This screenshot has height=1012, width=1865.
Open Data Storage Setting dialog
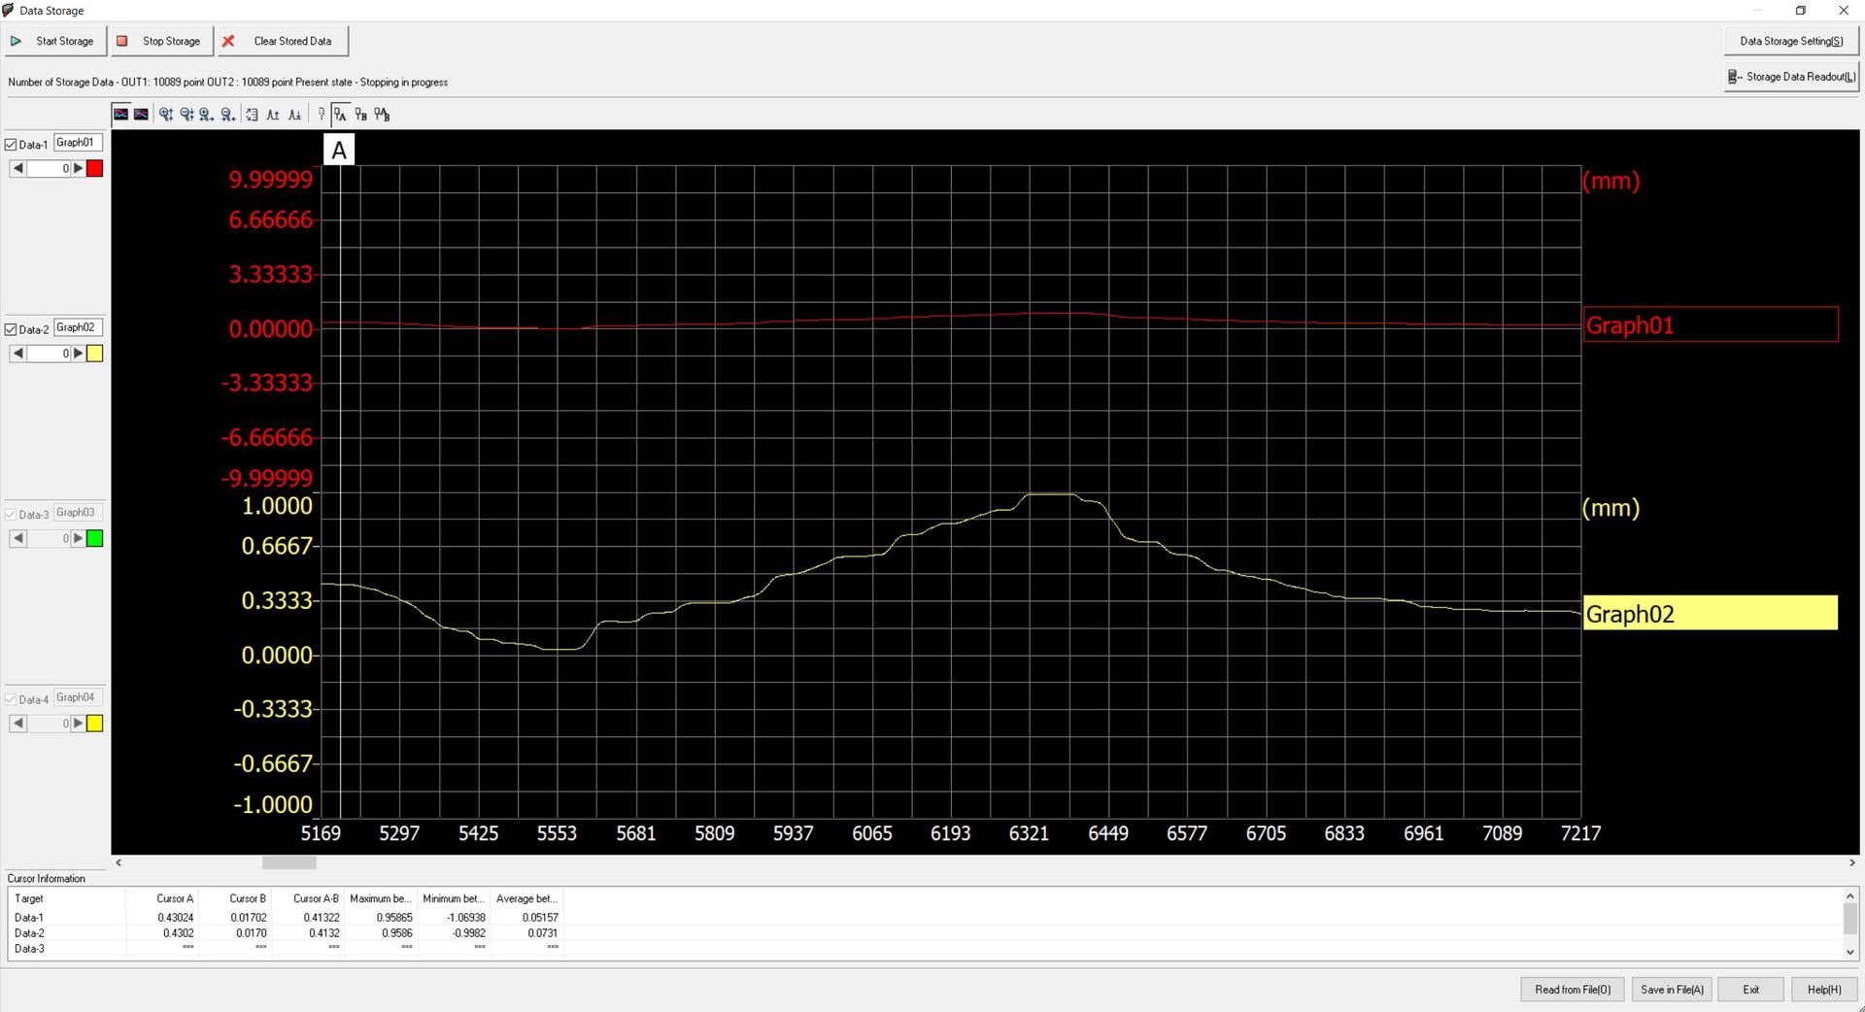1790,41
